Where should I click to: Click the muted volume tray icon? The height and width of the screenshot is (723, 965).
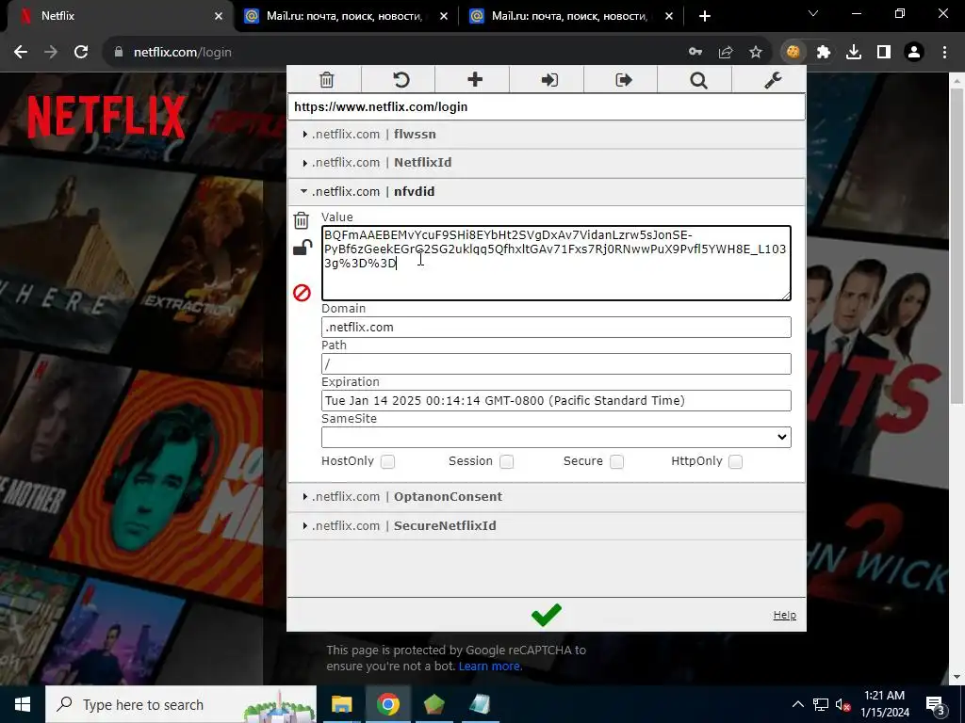843,705
